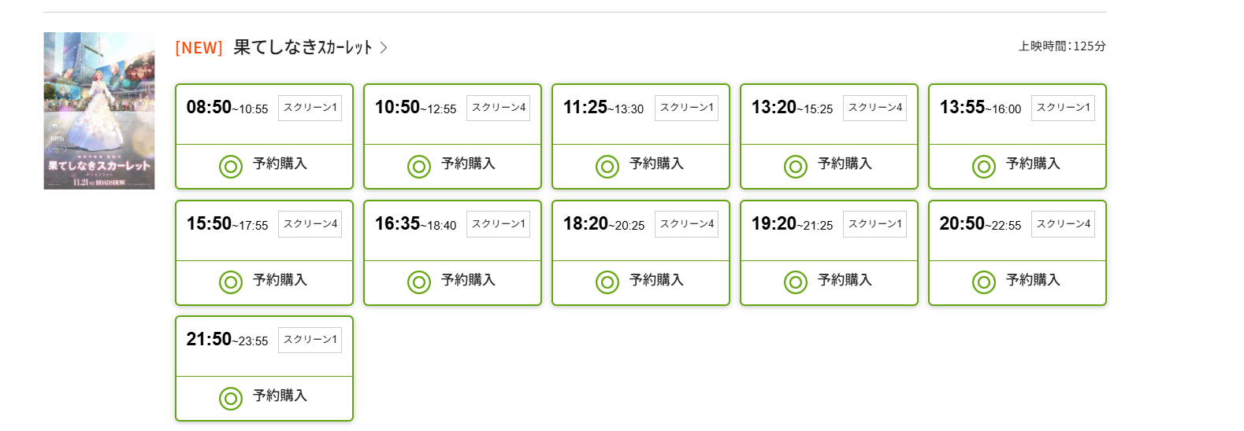Click availability circle icon for 08:50 showing

231,167
